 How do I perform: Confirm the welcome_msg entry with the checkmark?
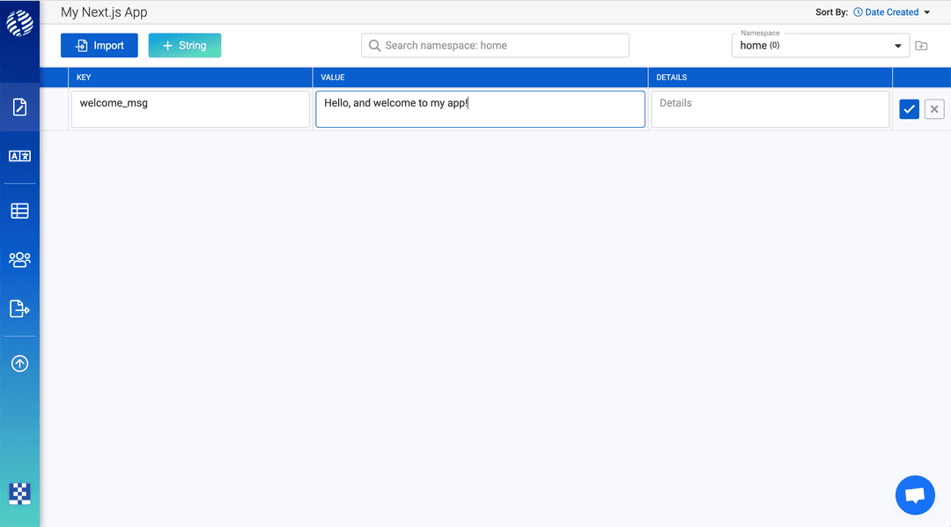pyautogui.click(x=909, y=108)
